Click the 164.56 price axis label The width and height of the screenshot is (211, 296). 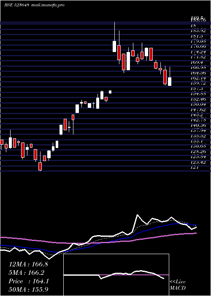pos(198,73)
